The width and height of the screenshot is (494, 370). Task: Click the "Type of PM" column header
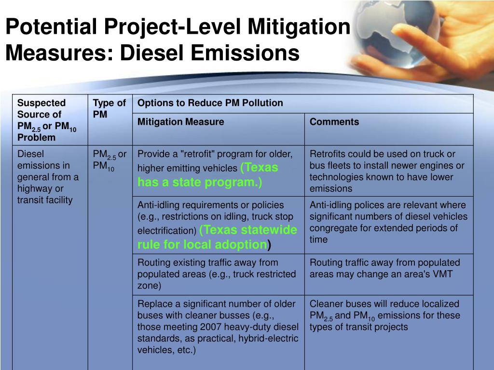[x=110, y=120]
